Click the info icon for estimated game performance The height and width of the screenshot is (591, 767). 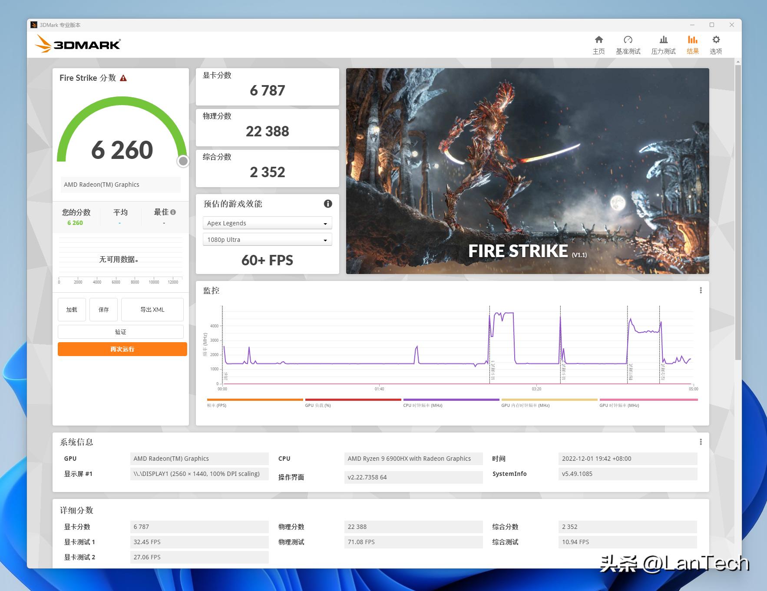(328, 204)
